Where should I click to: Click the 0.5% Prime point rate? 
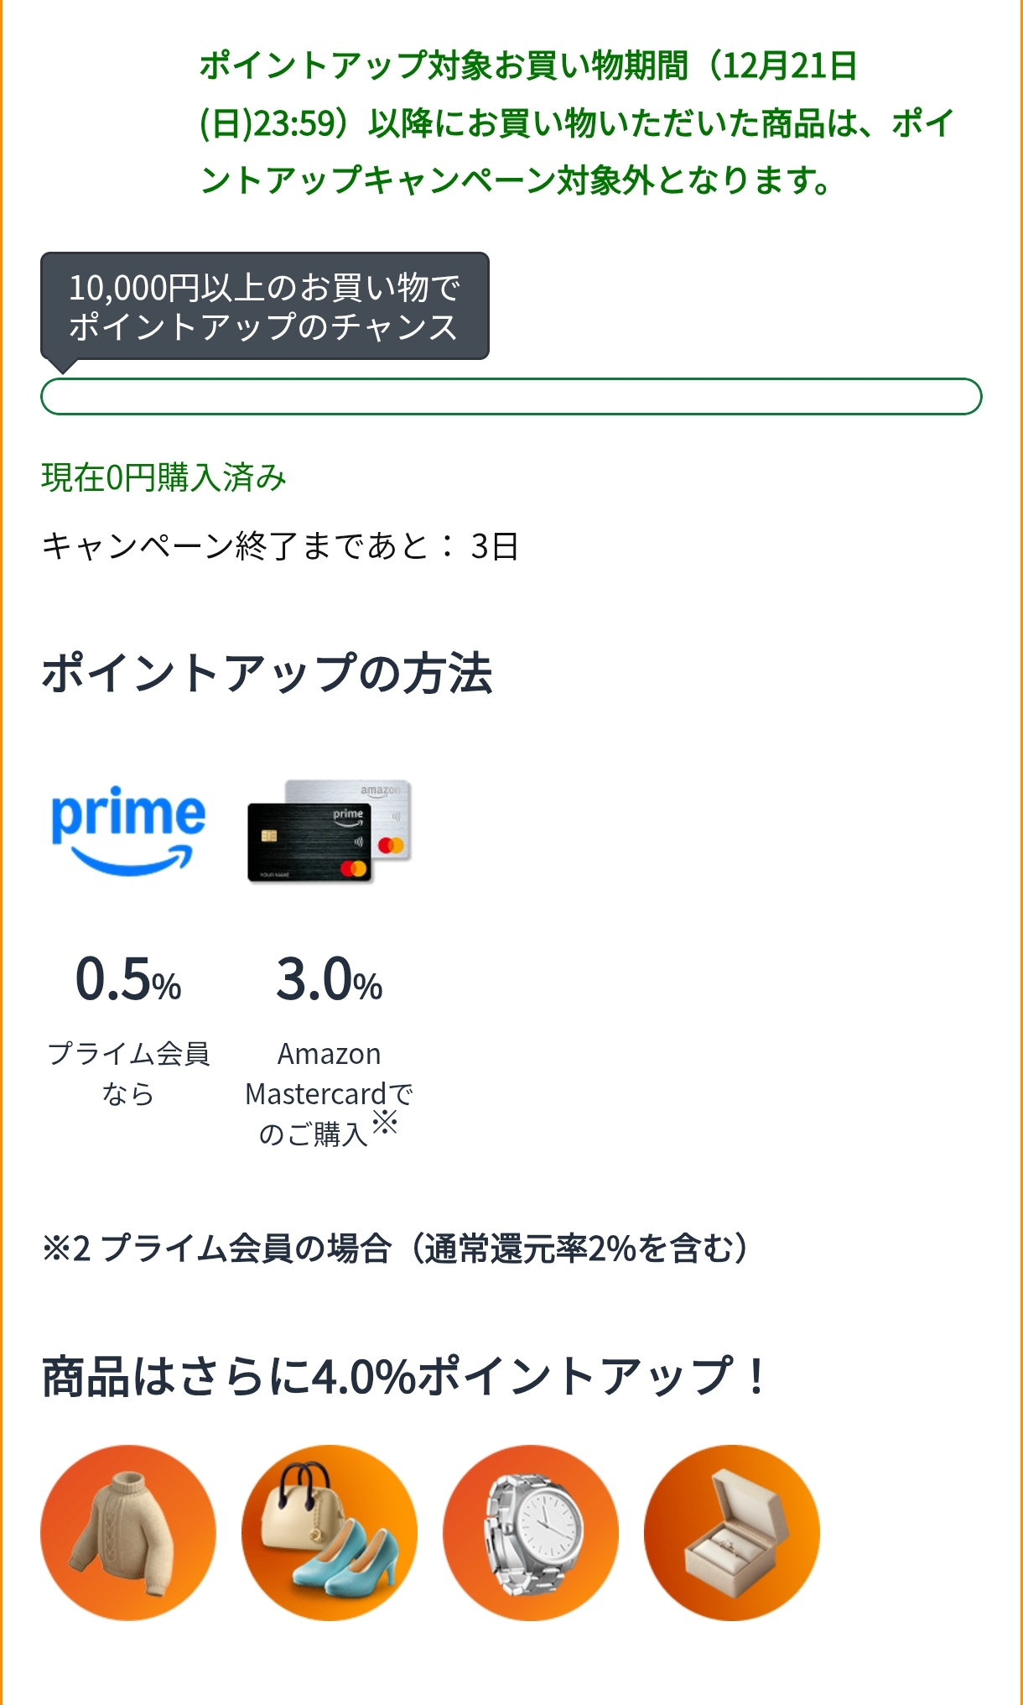tap(128, 979)
